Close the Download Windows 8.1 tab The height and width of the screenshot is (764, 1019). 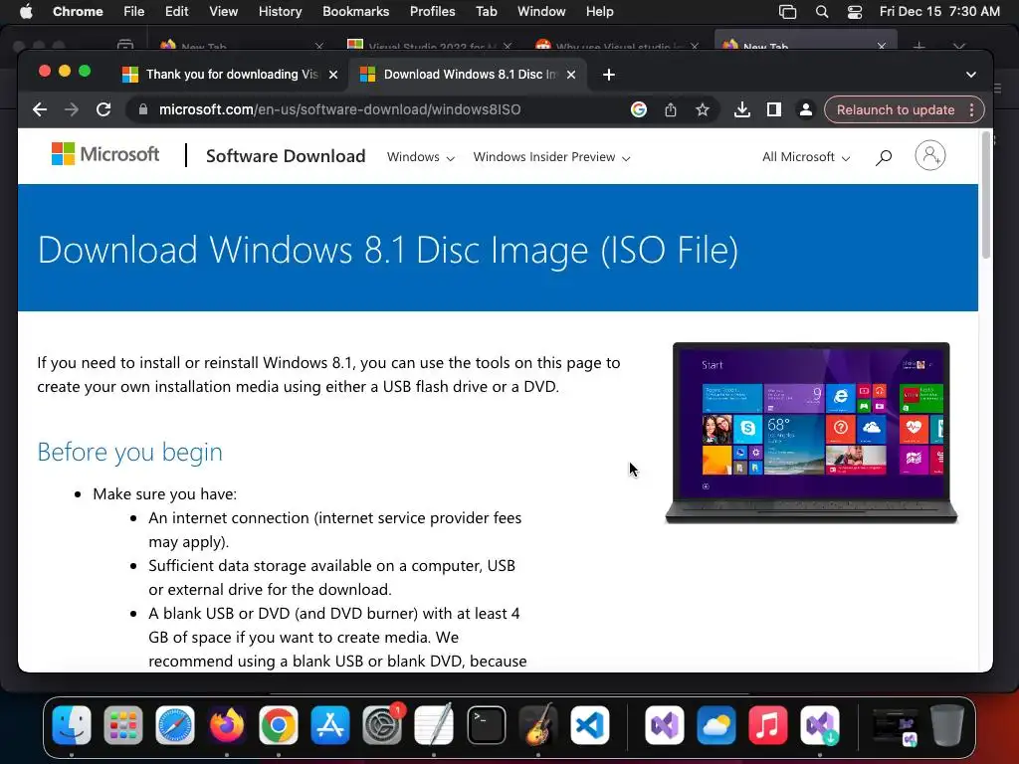tap(571, 75)
